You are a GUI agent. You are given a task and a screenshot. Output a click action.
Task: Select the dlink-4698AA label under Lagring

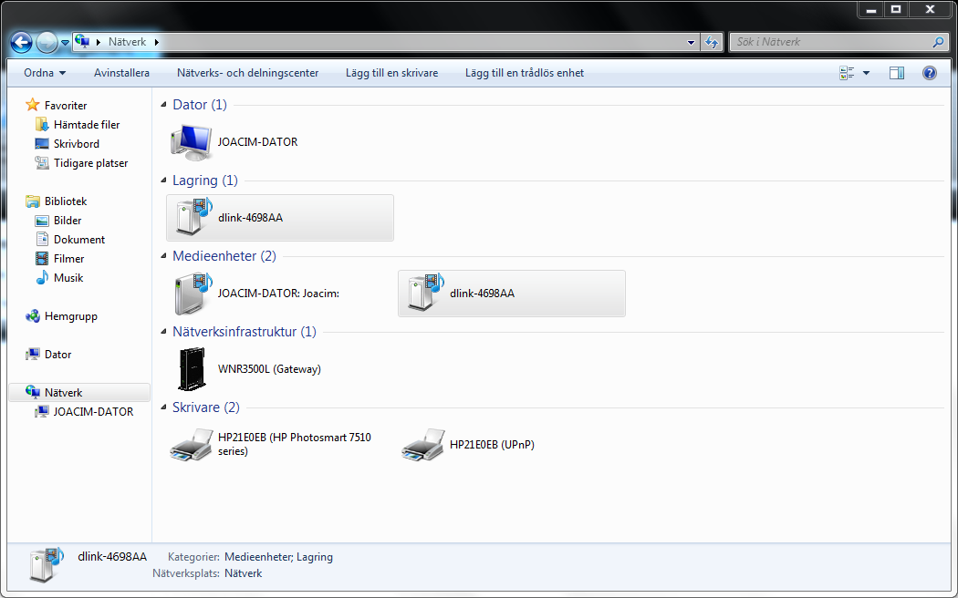pyautogui.click(x=251, y=217)
